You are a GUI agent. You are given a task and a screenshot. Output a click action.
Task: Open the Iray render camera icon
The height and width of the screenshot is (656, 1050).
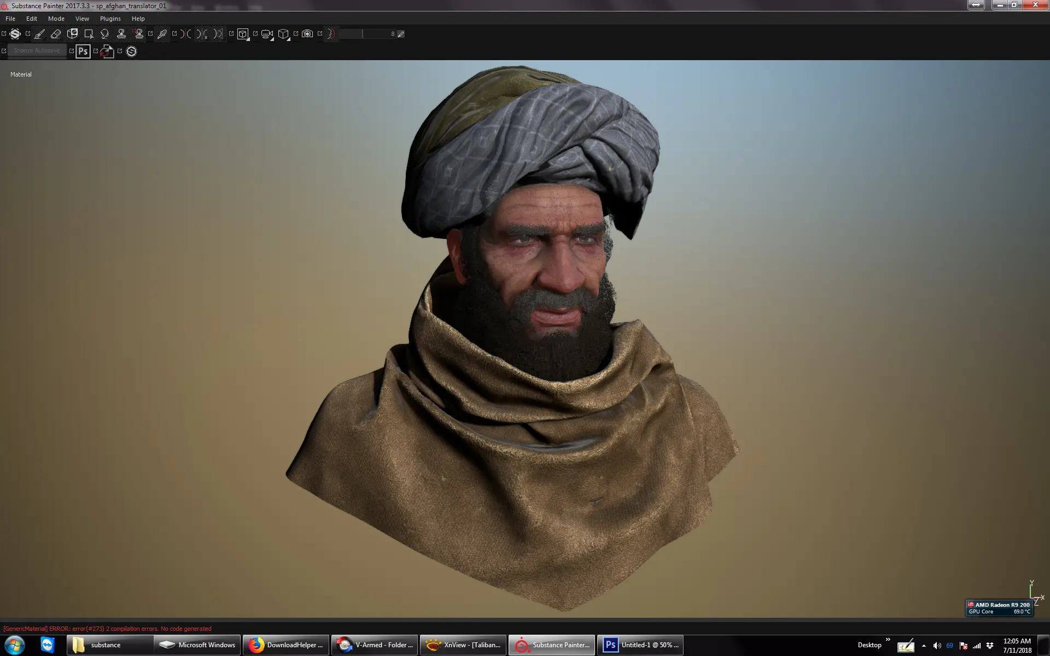(x=307, y=34)
